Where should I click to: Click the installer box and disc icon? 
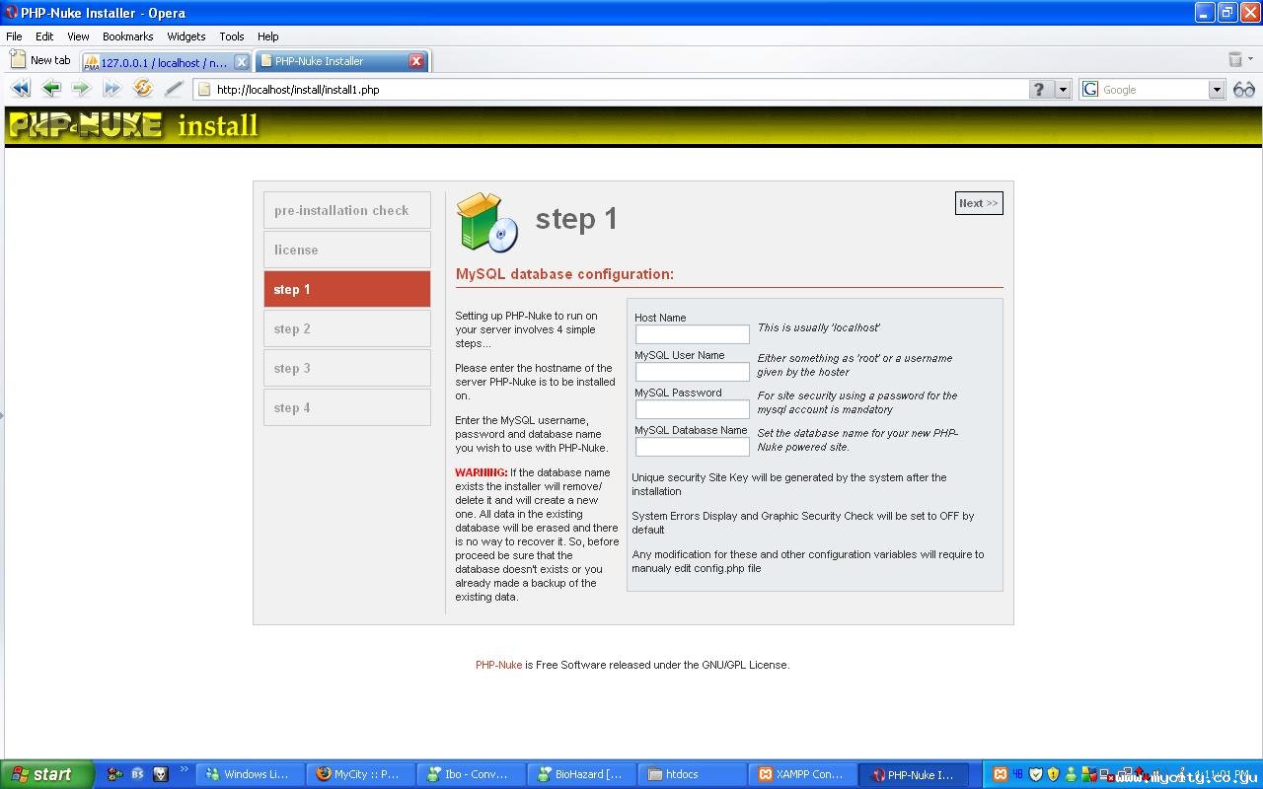487,222
